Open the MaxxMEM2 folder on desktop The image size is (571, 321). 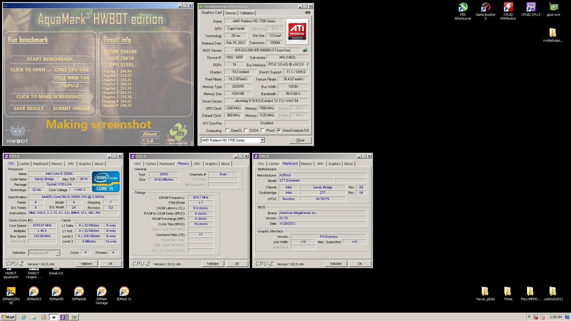click(x=531, y=294)
